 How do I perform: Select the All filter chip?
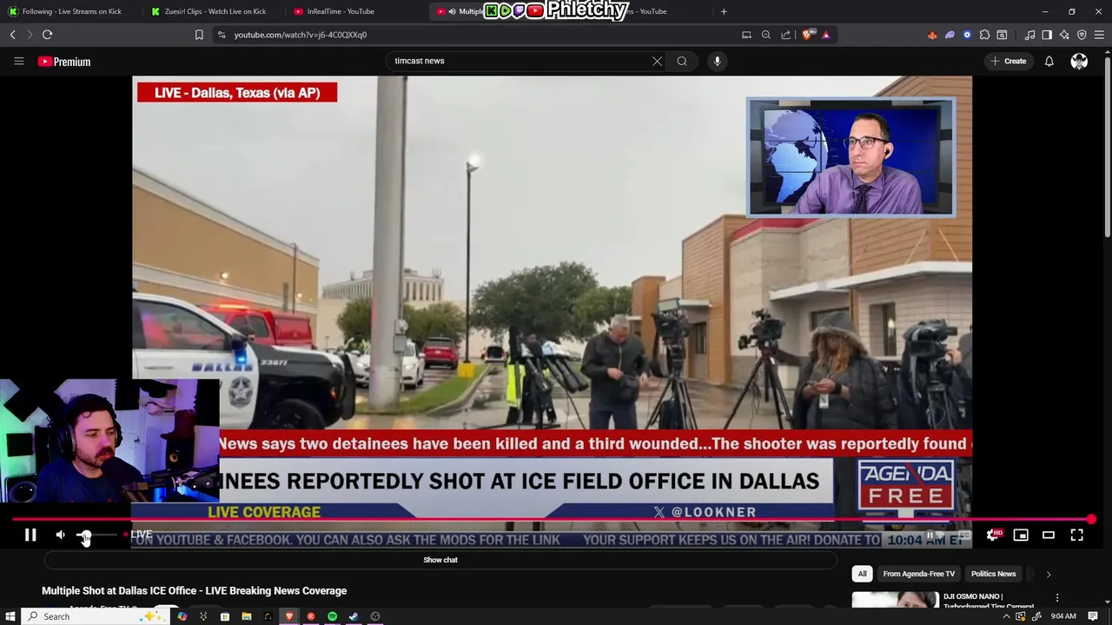(x=862, y=574)
